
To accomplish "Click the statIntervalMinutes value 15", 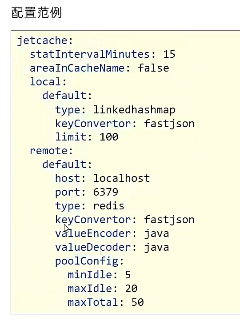I will coord(169,54).
